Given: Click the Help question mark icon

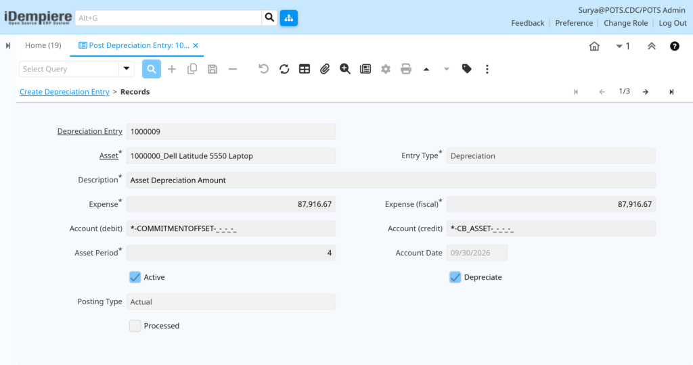Looking at the screenshot, I should tap(675, 46).
